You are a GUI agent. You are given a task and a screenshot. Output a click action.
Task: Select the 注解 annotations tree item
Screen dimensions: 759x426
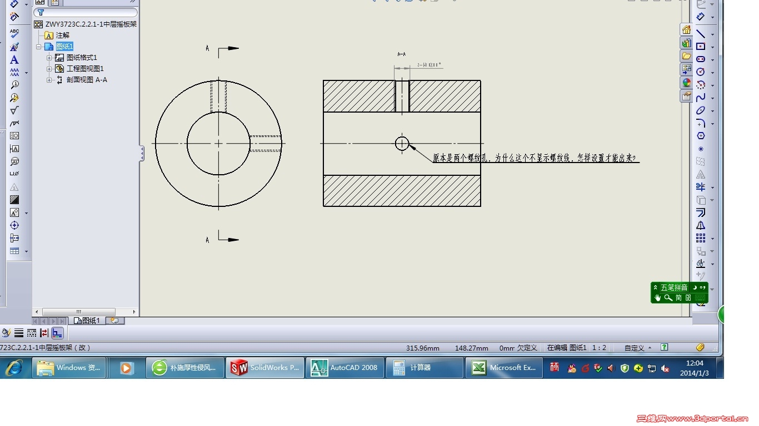[x=57, y=35]
